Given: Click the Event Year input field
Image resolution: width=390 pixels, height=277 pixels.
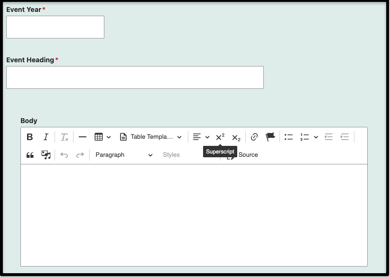Looking at the screenshot, I should tap(55, 27).
